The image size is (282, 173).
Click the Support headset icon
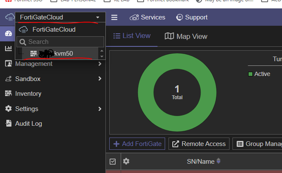(x=179, y=17)
